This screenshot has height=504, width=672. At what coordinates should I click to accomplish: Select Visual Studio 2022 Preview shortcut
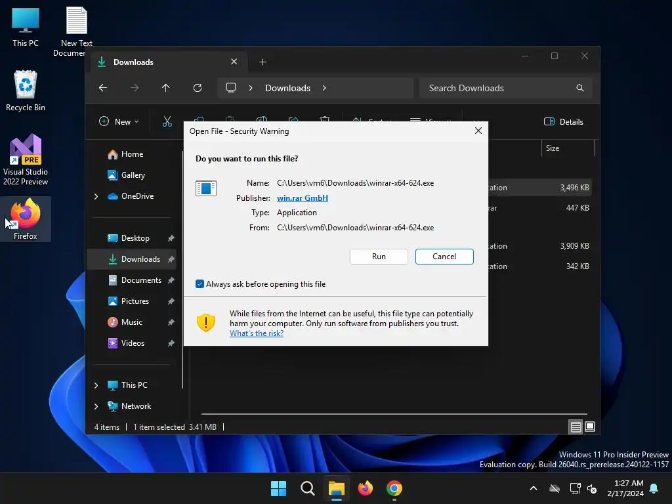coord(26,159)
